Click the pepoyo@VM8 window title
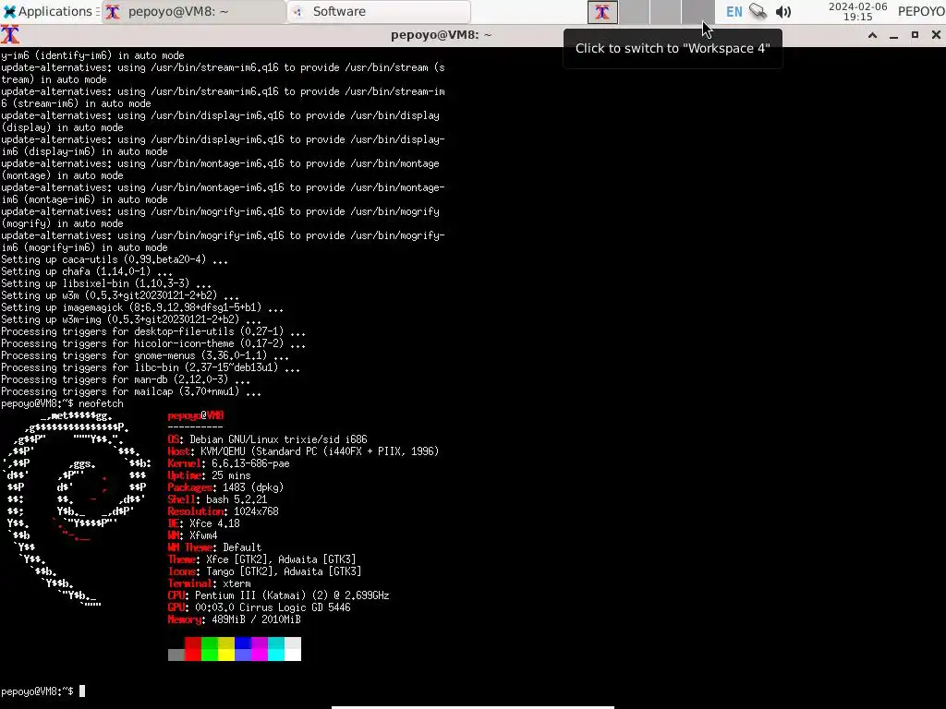Screen dimensions: 946x709 coord(441,35)
